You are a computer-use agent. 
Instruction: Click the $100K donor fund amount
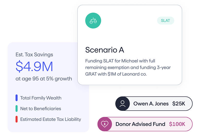point(177,124)
